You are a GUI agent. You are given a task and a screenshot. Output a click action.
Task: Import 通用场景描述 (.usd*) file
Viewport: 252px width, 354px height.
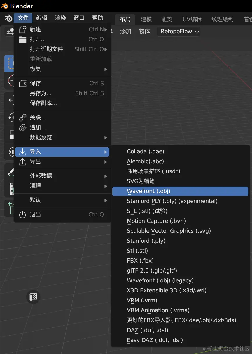point(180,171)
